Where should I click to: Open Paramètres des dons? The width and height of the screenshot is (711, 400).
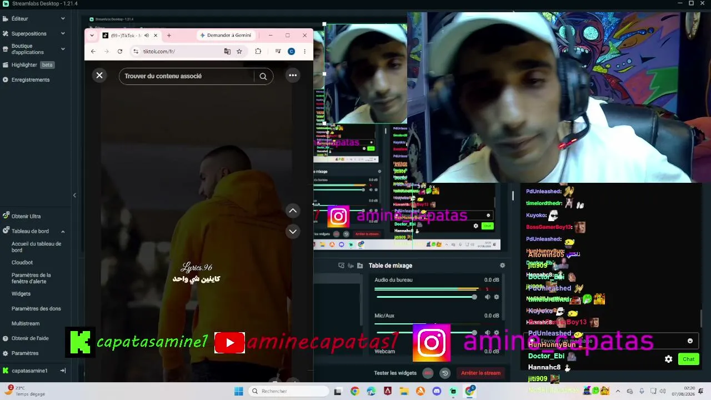(x=36, y=308)
